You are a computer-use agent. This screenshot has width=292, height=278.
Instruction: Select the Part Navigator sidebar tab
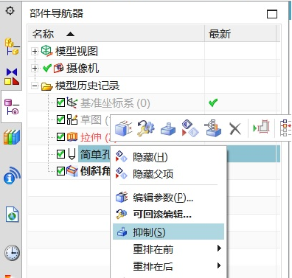coord(12,107)
